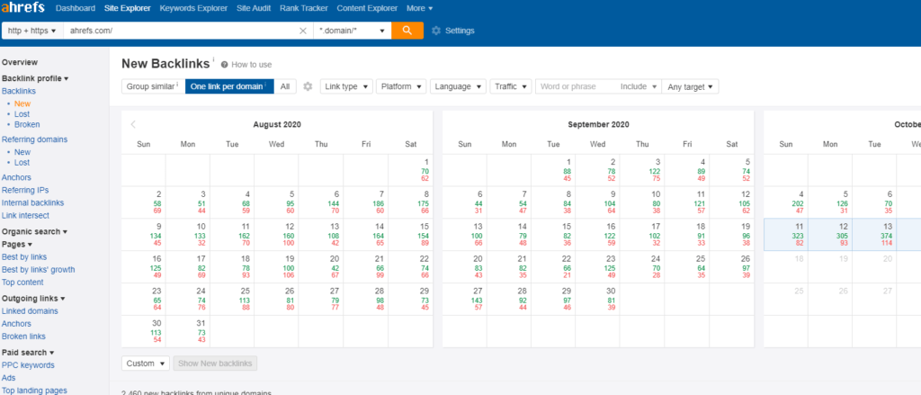Select August 14, 2020 in the calendar
The width and height of the screenshot is (921, 395).
click(x=365, y=235)
